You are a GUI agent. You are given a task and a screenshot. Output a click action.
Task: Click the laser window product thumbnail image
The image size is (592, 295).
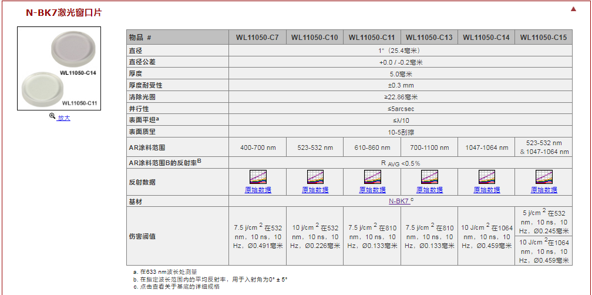pos(59,69)
